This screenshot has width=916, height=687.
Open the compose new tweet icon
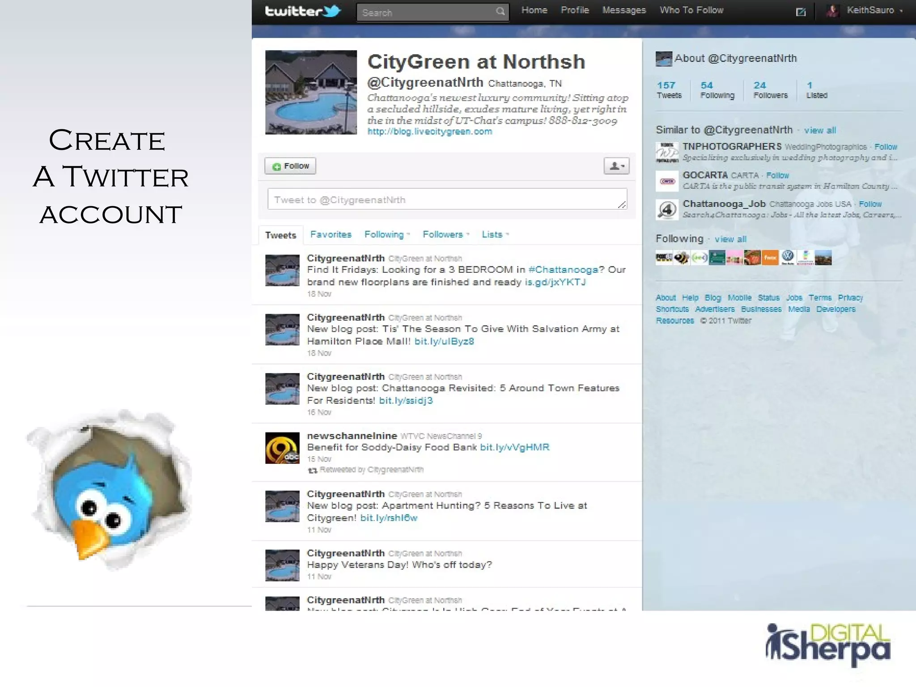[801, 12]
